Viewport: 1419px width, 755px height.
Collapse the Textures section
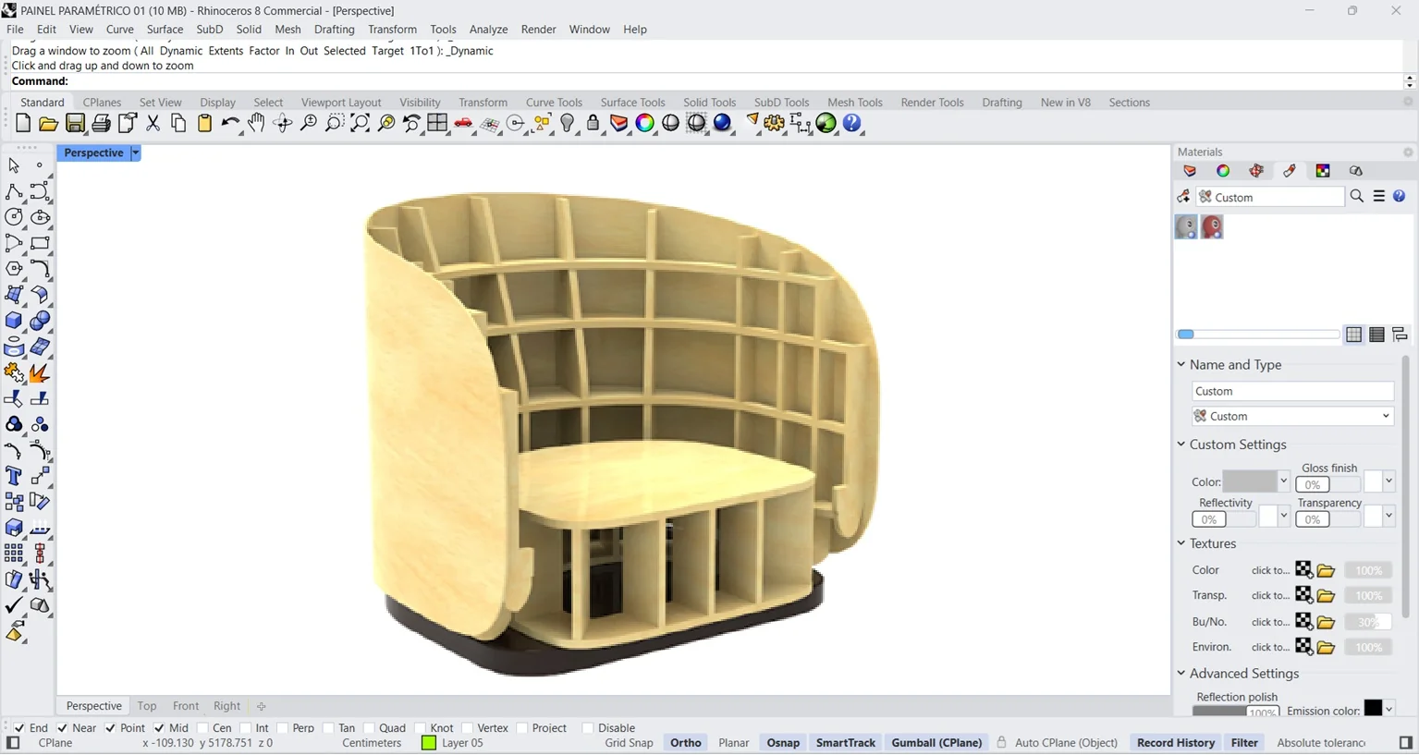[1181, 542]
